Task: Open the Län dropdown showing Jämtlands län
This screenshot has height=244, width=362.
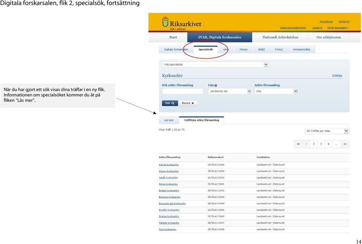Action: point(230,91)
